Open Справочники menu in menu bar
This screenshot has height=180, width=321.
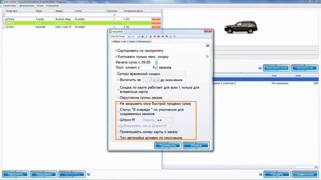point(10,5)
